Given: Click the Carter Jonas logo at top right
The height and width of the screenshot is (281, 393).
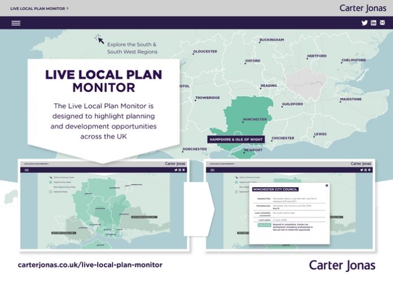Looking at the screenshot, I should 363,8.
